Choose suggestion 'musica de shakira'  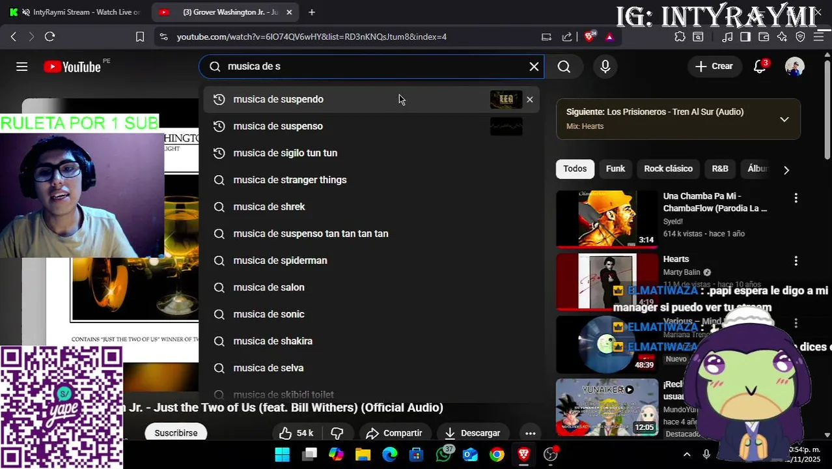(x=371, y=341)
